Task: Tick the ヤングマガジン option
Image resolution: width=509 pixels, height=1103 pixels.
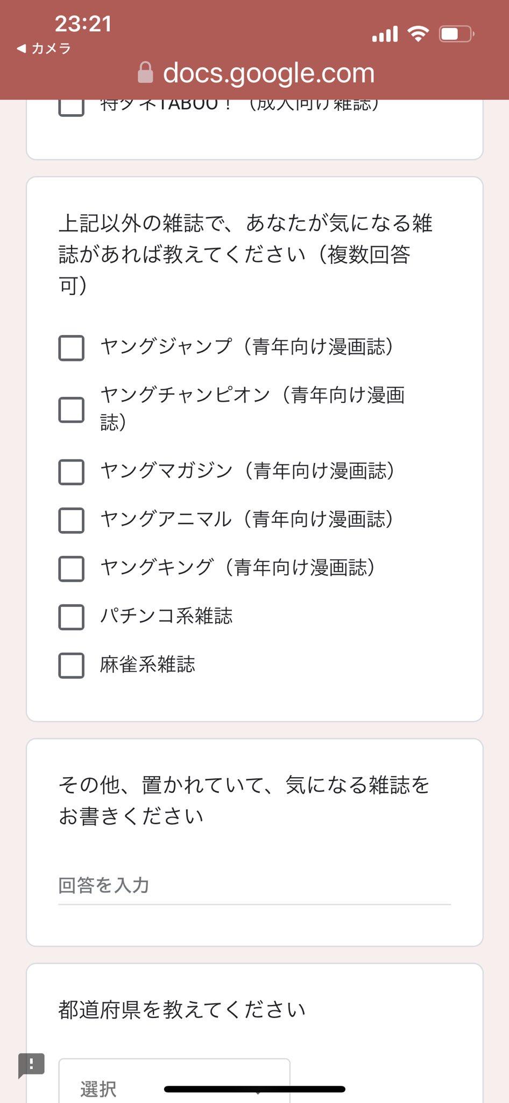Action: [x=71, y=472]
